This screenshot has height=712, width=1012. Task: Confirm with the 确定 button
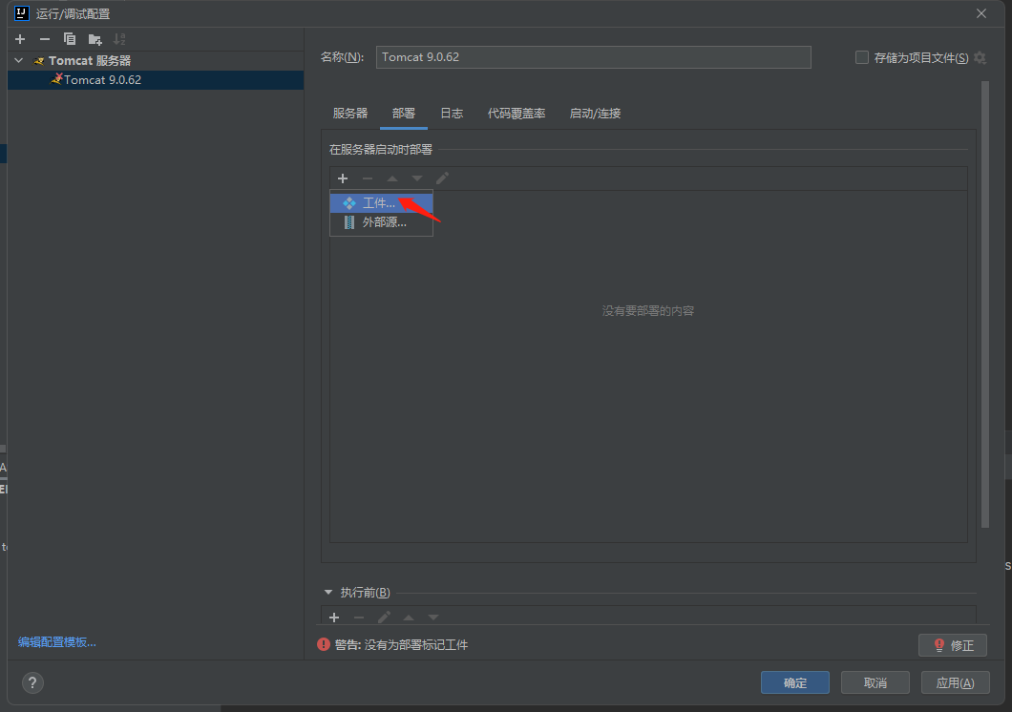[x=795, y=682]
